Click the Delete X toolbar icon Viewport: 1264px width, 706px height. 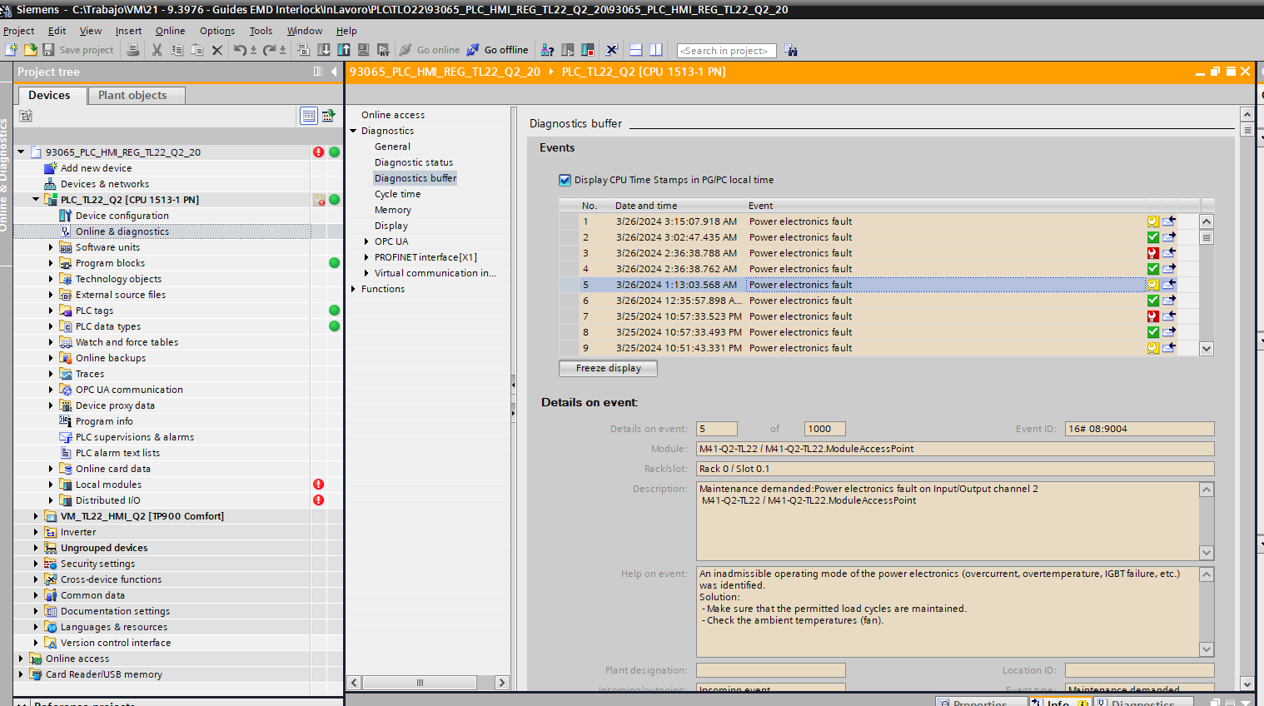(216, 50)
